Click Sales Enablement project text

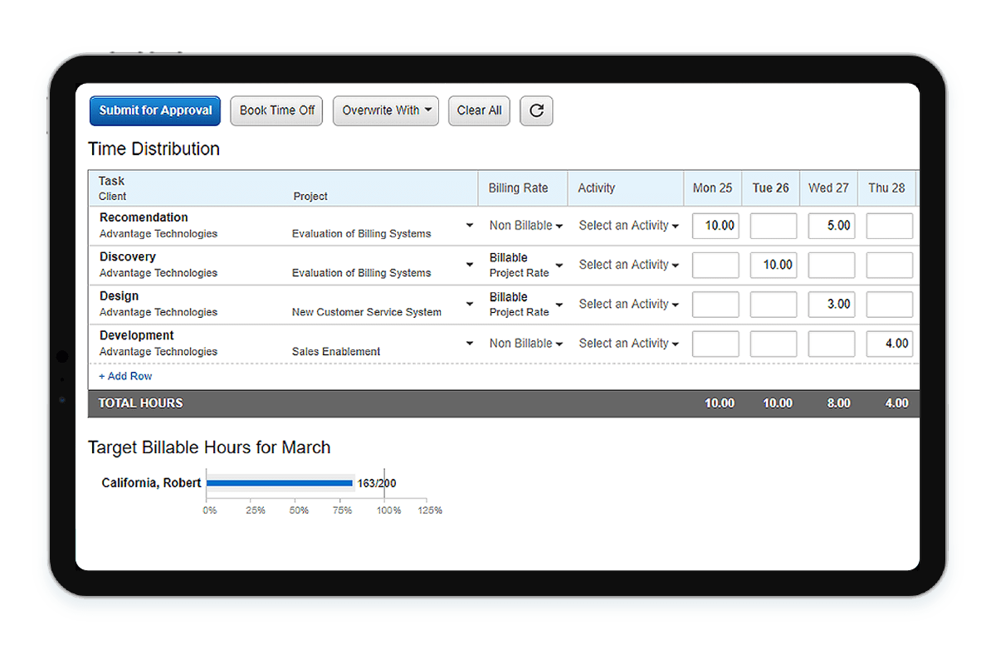336,352
